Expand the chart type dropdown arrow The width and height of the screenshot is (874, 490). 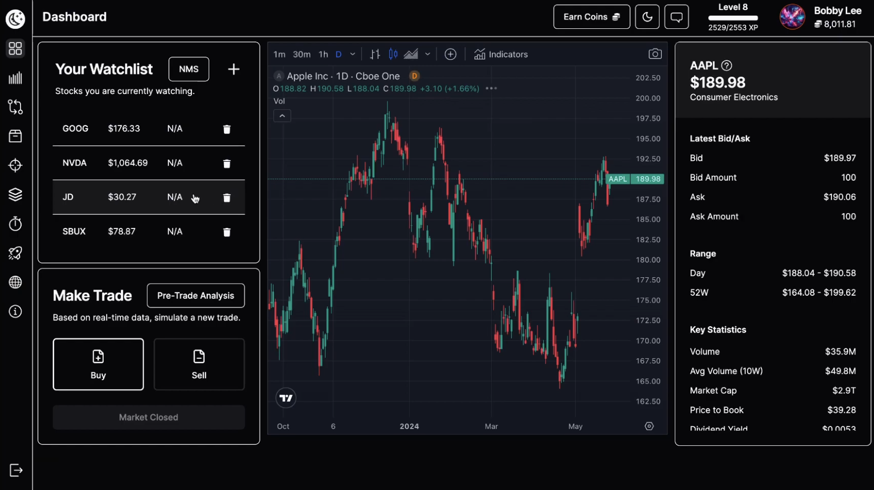click(x=428, y=54)
